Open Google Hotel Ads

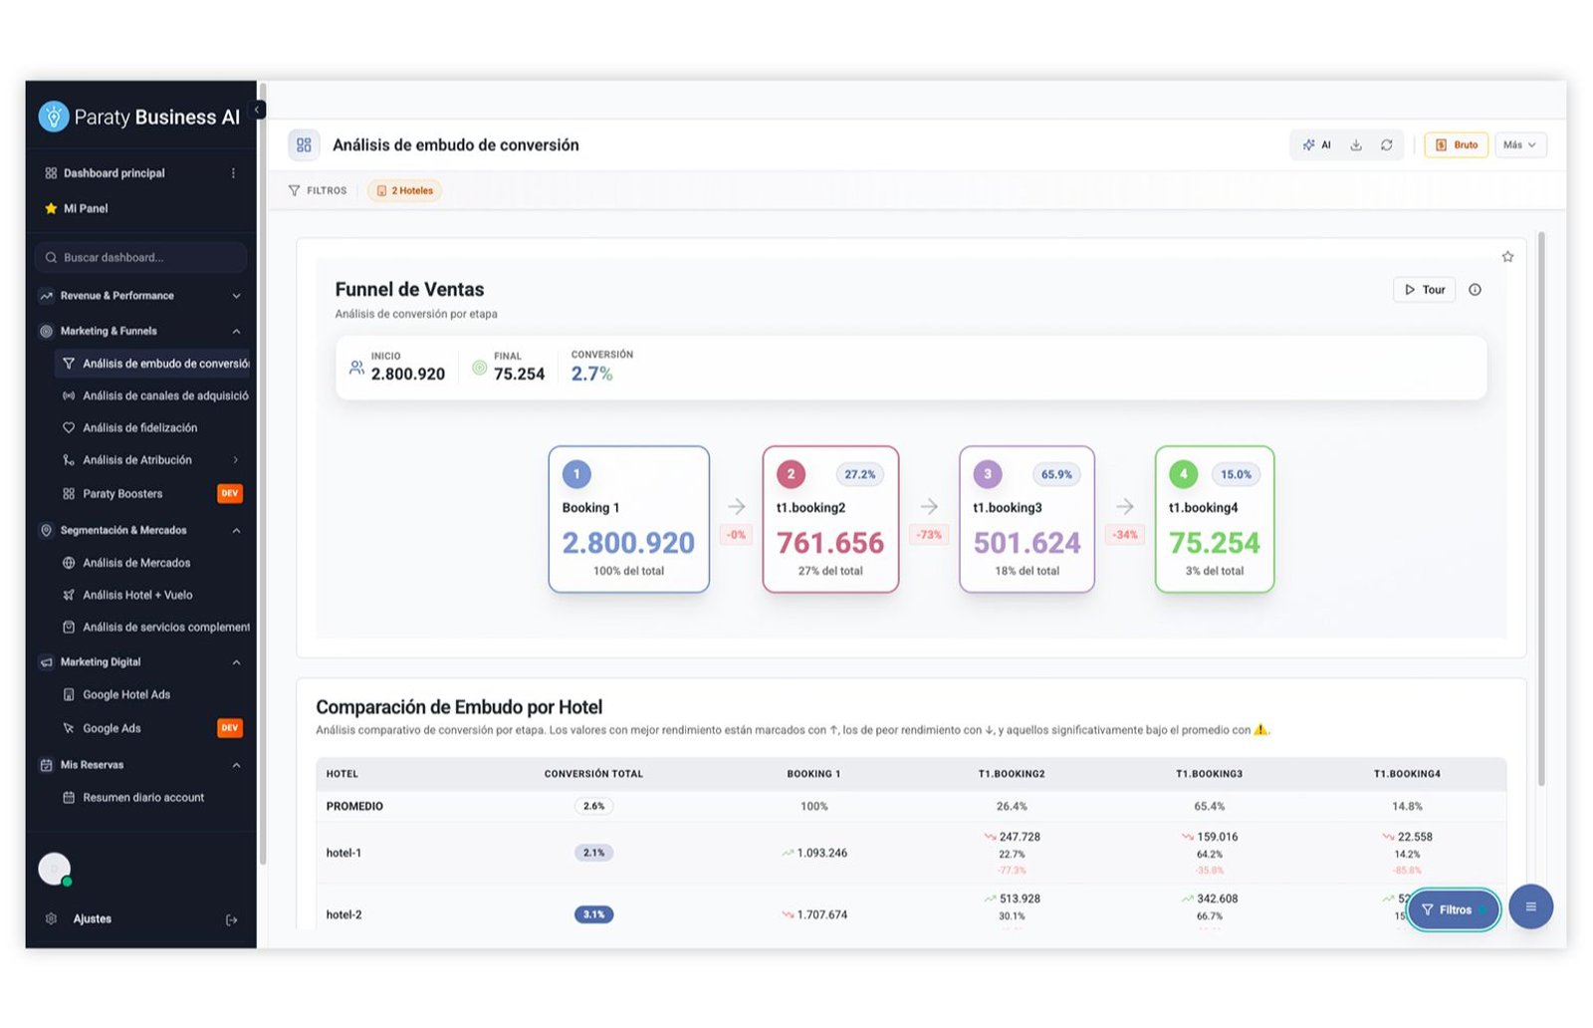pyautogui.click(x=116, y=694)
